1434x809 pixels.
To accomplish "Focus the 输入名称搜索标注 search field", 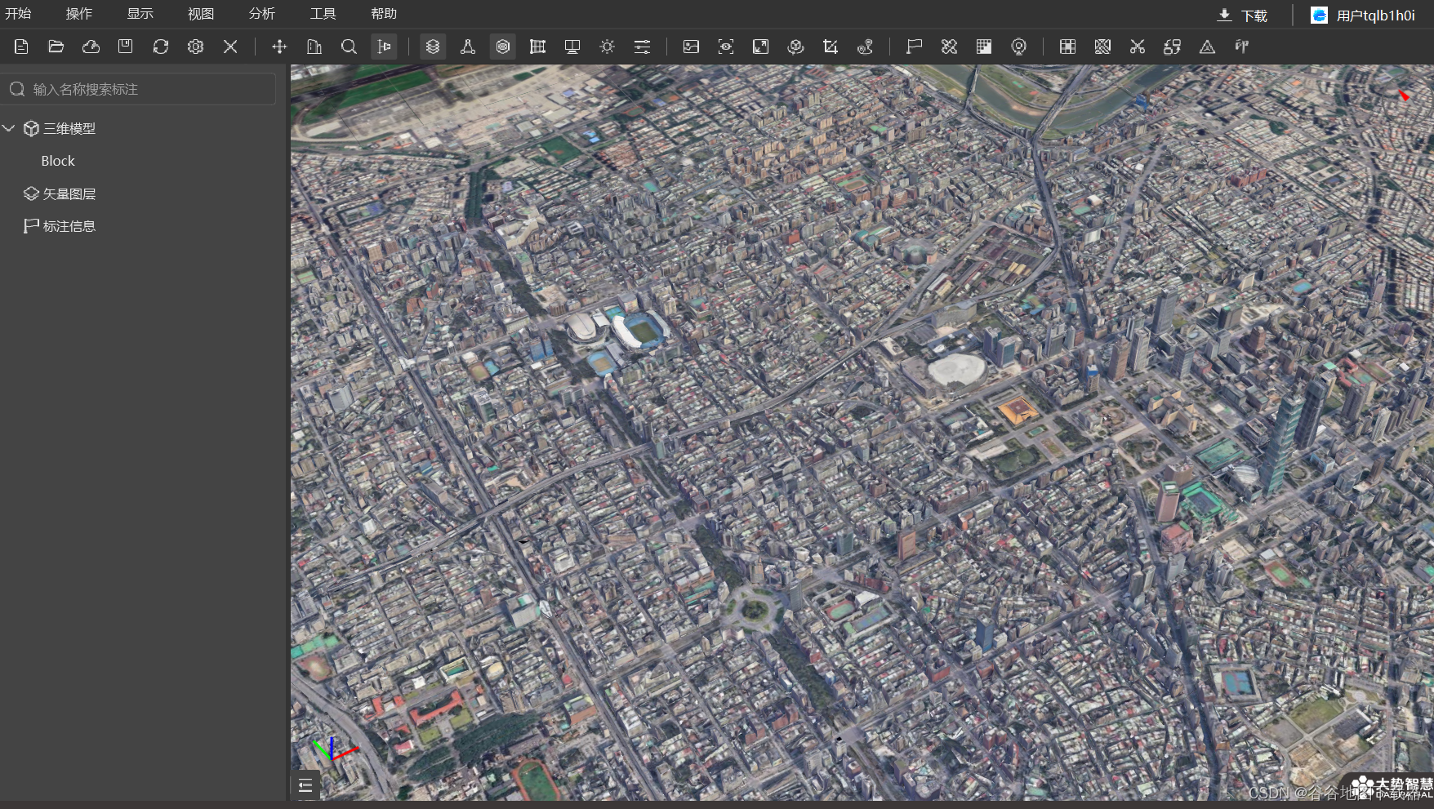I will pos(139,89).
